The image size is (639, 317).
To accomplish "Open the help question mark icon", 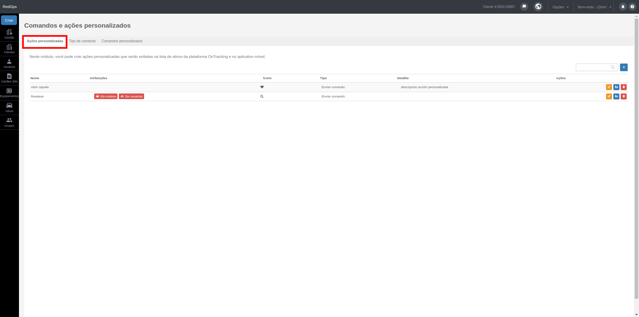I will pyautogui.click(x=632, y=7).
